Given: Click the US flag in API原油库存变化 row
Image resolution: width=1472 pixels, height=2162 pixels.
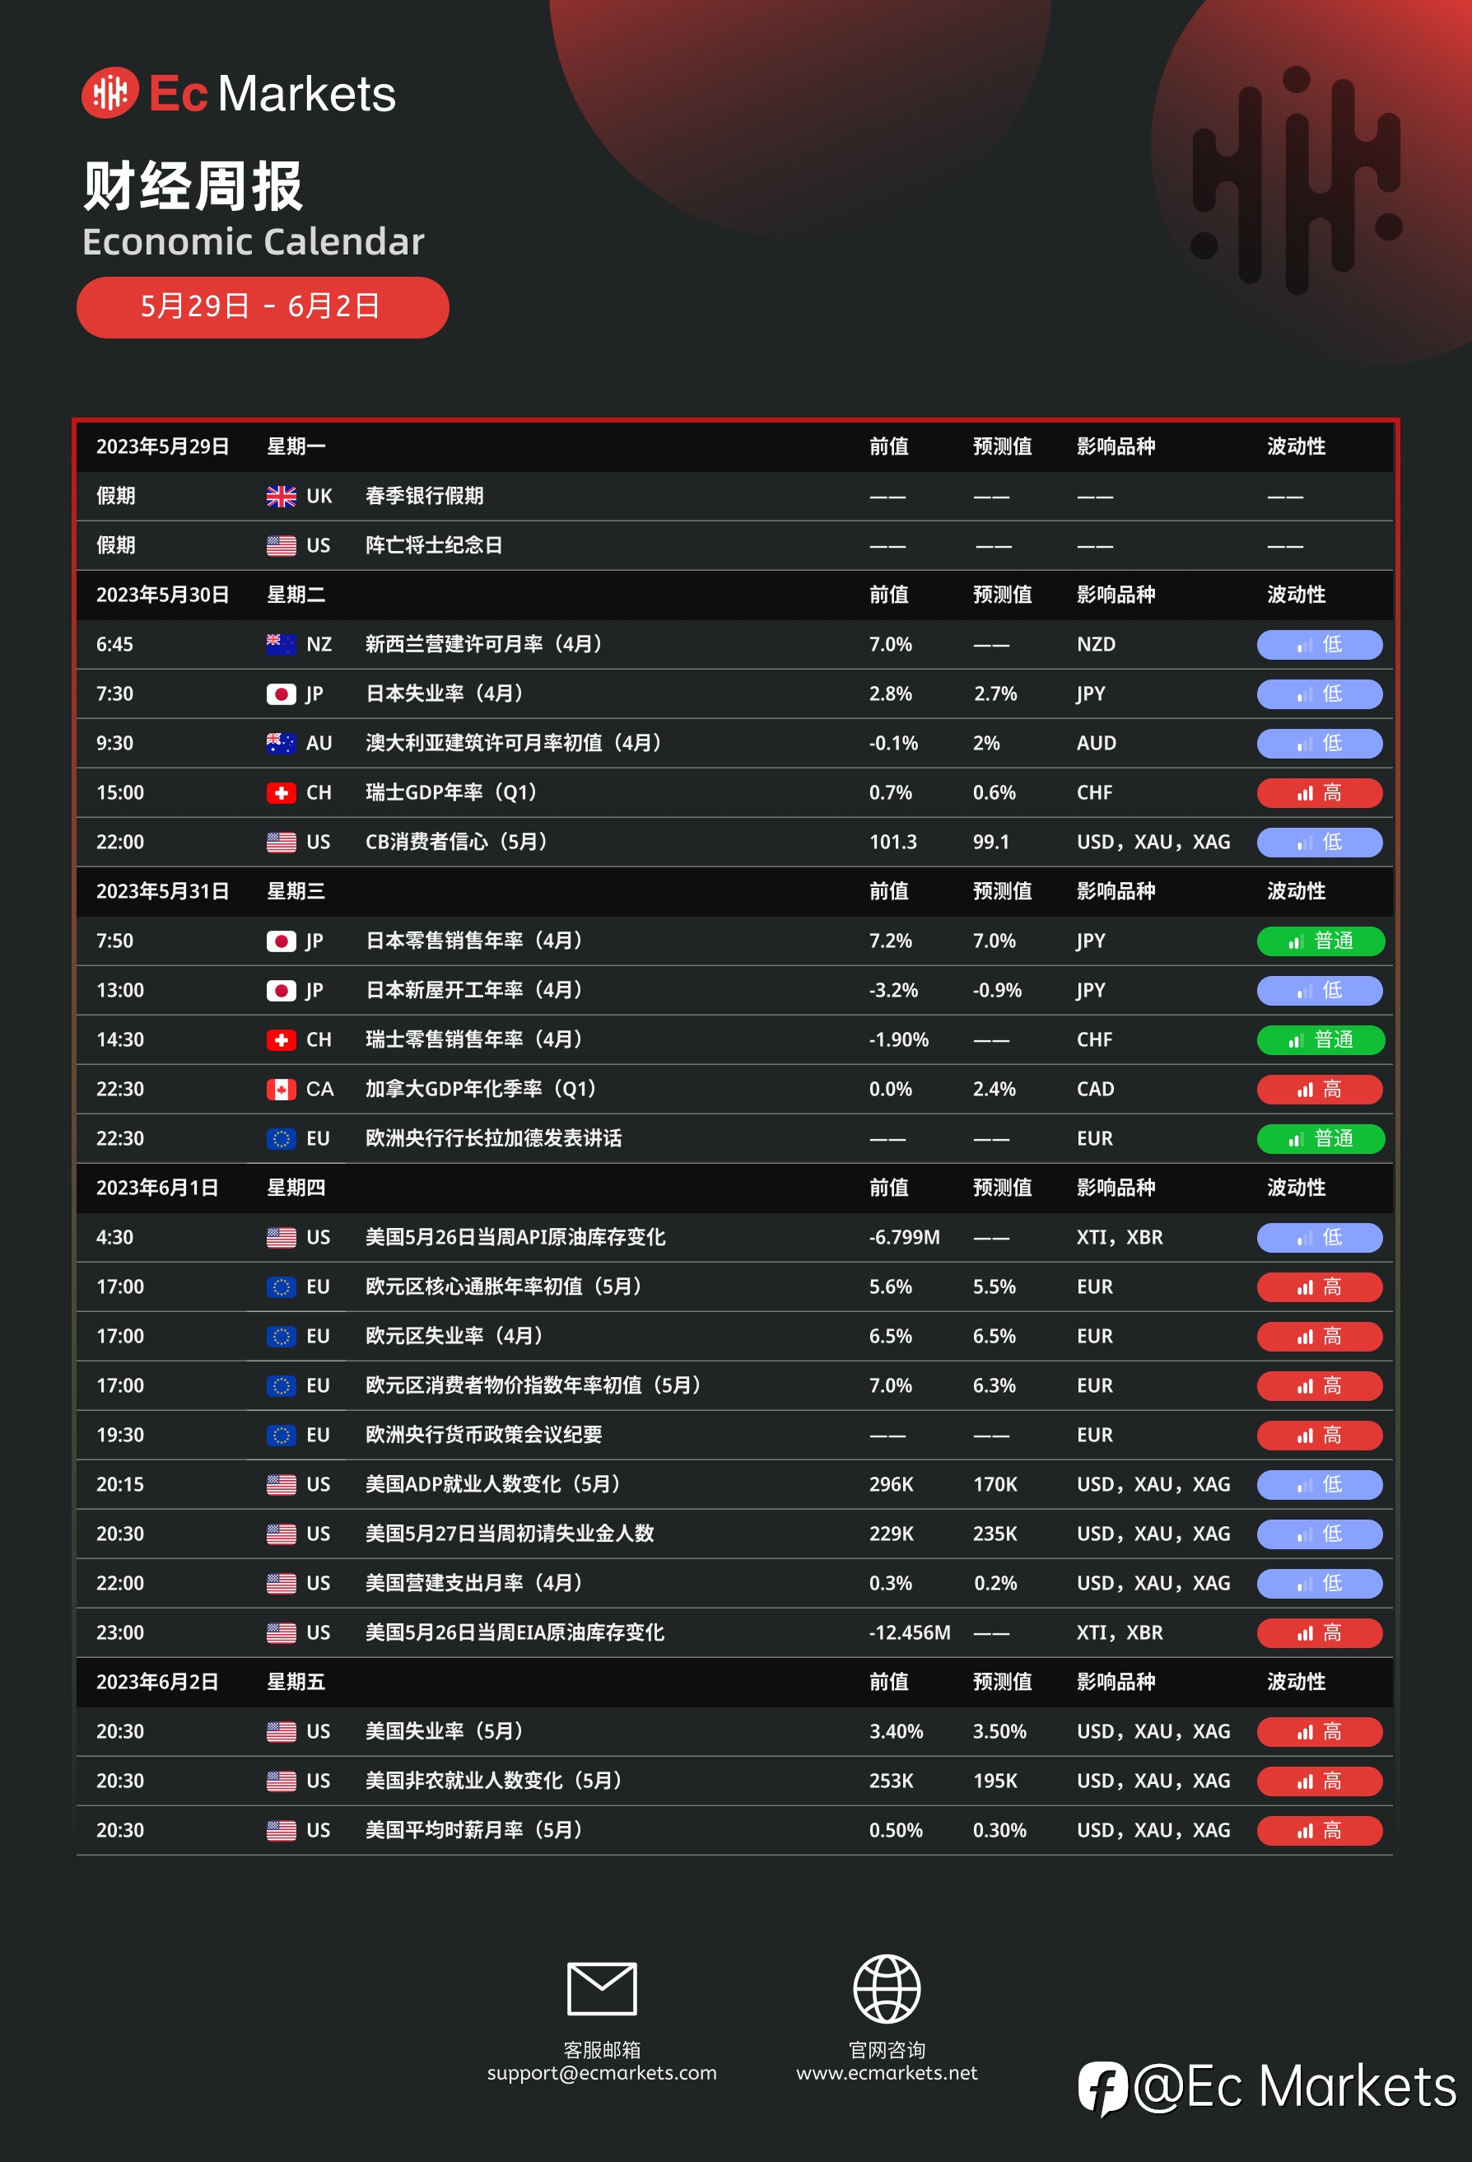Looking at the screenshot, I should 281,1237.
